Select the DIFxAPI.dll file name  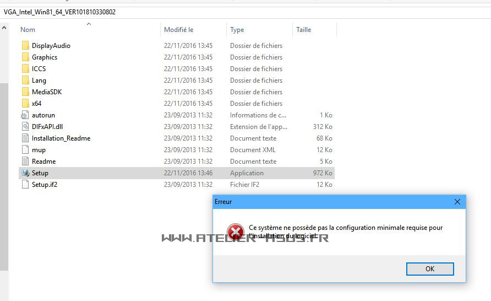pyautogui.click(x=47, y=127)
